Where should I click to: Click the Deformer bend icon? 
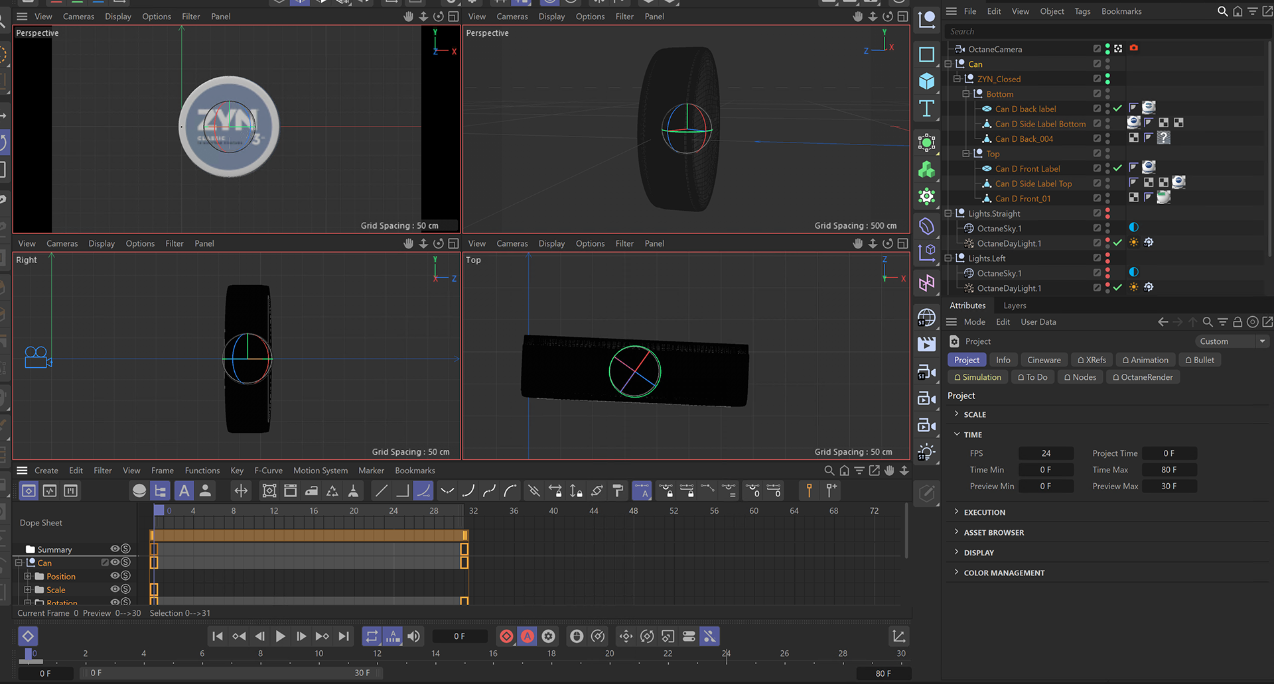tap(926, 227)
